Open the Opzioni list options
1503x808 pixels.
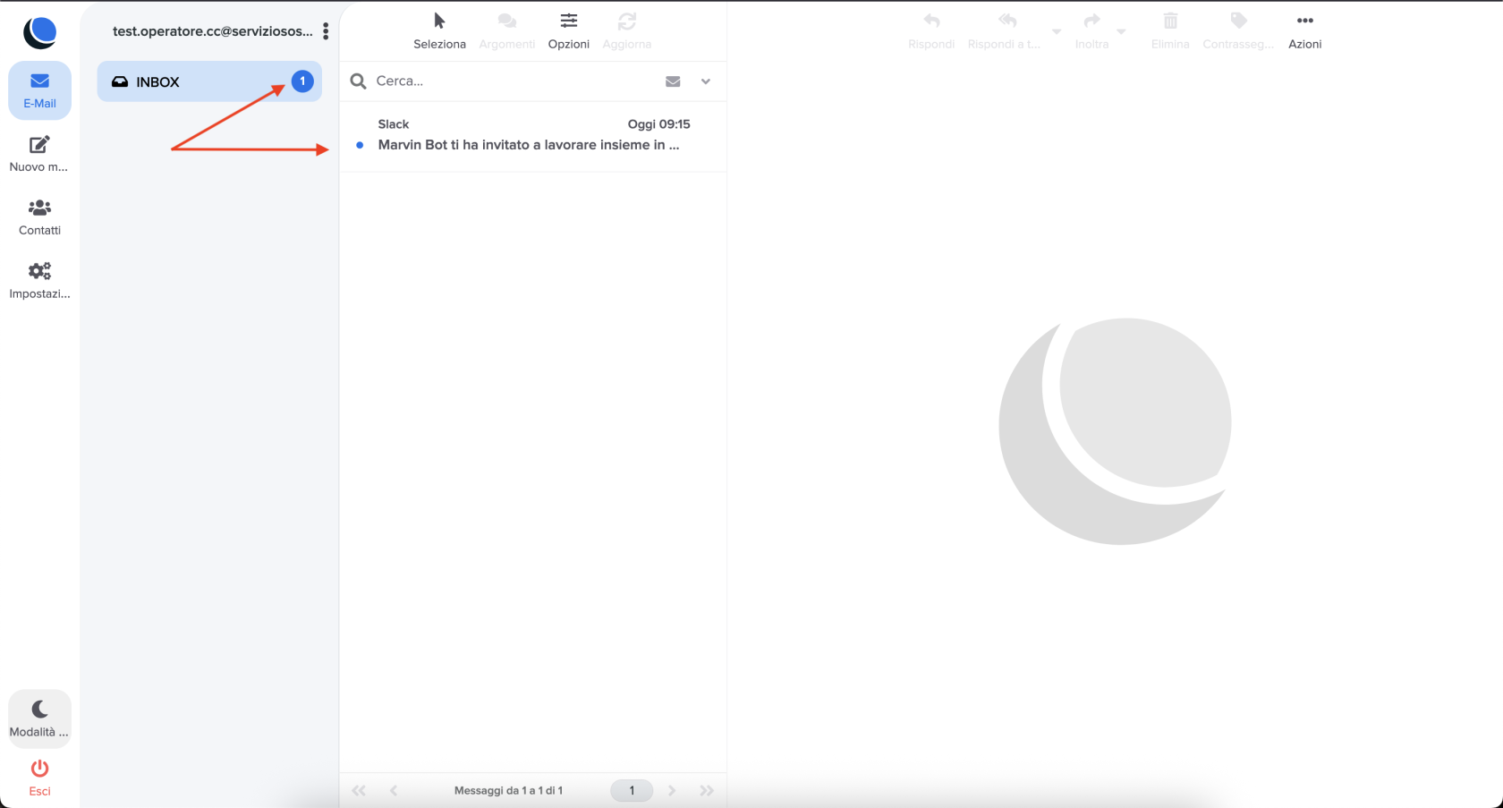[569, 31]
